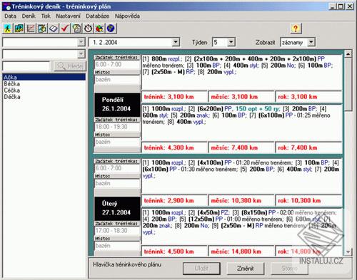This screenshot has height=280, width=357.
Task: Click the document with person toolbar icon
Action: (x=76, y=28)
